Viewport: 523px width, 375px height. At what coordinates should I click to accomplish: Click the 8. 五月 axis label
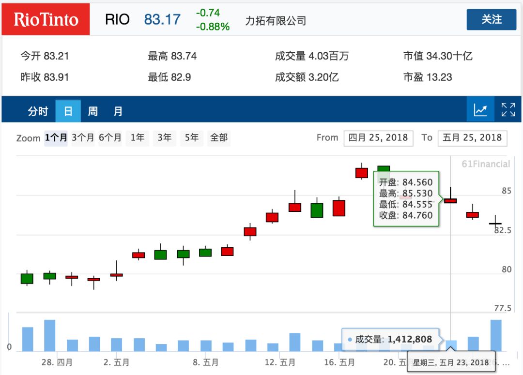tap(205, 362)
